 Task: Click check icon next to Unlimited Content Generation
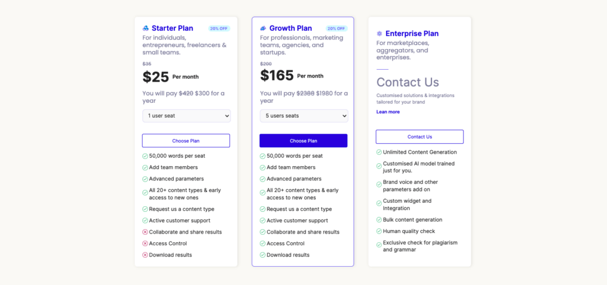tap(379, 152)
